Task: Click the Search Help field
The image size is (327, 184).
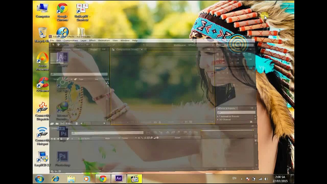Action: (235, 45)
